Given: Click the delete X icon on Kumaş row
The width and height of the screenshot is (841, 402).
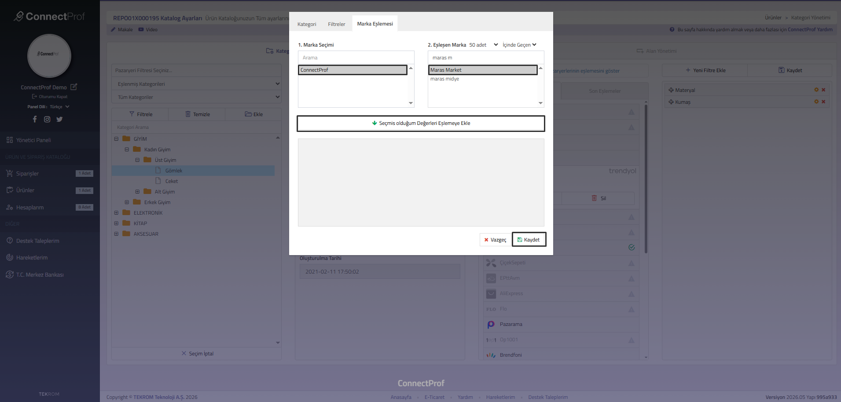Looking at the screenshot, I should pyautogui.click(x=823, y=102).
